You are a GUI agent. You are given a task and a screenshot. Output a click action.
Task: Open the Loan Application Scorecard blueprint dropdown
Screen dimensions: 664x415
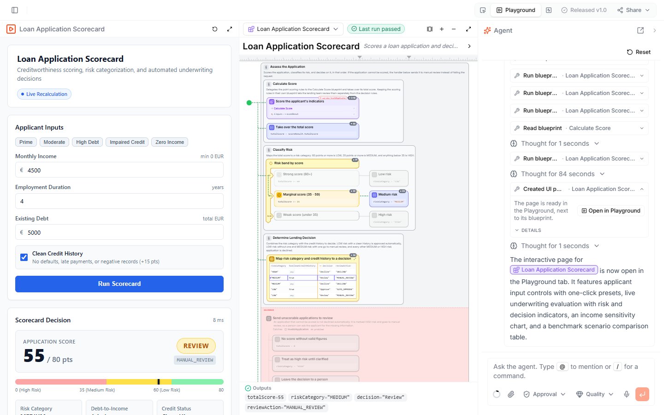pos(293,29)
